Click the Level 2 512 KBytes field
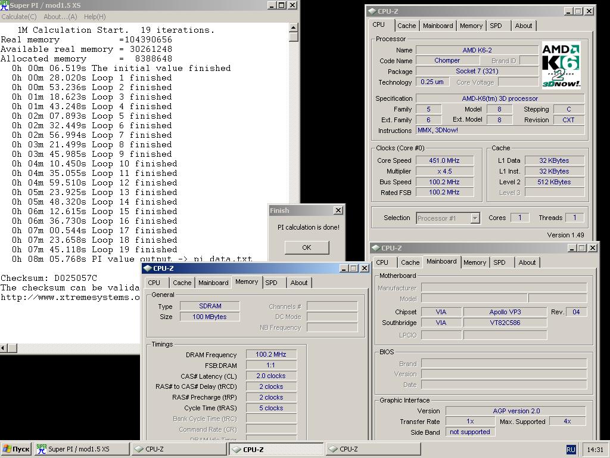The image size is (610, 458). point(554,182)
